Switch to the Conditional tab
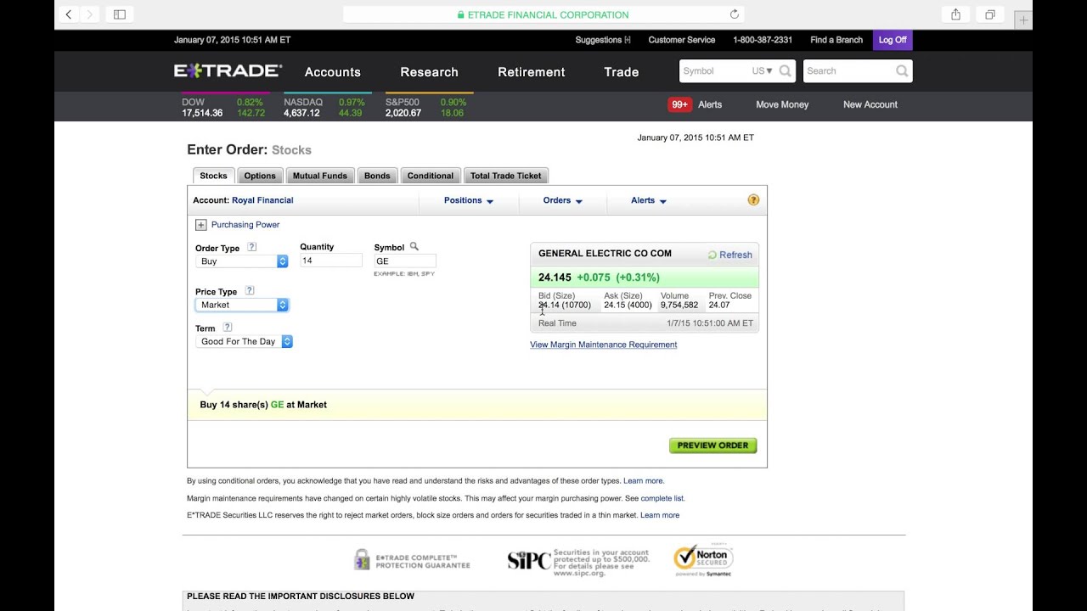The height and width of the screenshot is (611, 1087). pos(431,176)
